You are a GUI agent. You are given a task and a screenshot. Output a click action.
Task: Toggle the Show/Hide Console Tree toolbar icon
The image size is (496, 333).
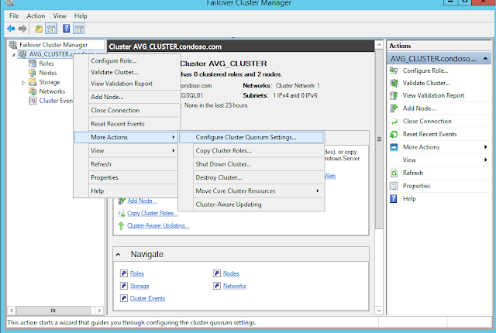pyautogui.click(x=51, y=29)
